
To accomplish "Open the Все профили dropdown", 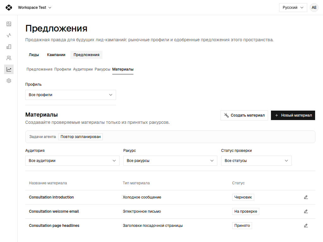I will [x=70, y=95].
